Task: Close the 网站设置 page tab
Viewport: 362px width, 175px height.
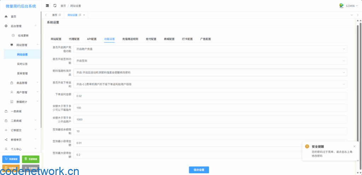Action: click(84, 15)
